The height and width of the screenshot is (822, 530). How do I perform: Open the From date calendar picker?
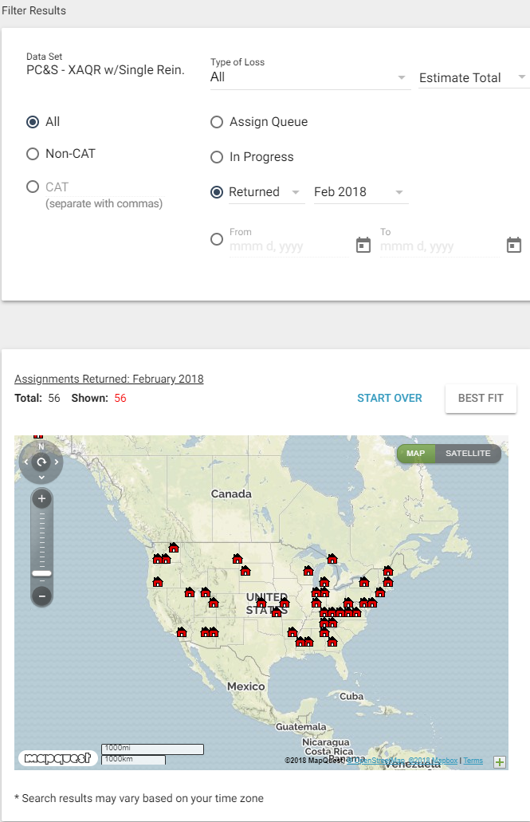(363, 245)
